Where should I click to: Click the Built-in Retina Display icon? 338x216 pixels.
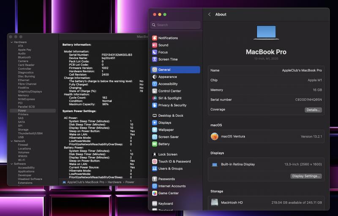click(214, 165)
